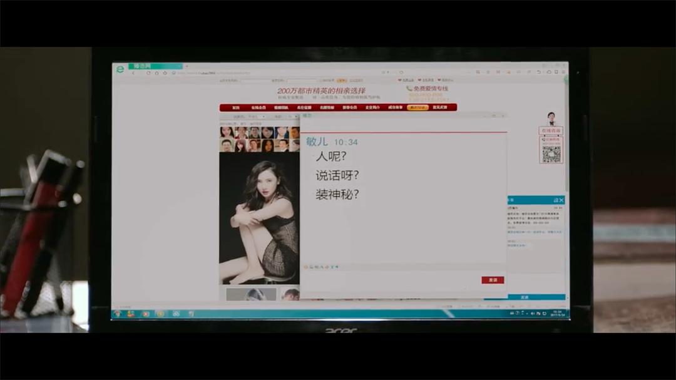676x380 pixels.
Task: Click the taskbar clock
Action: tap(558, 313)
